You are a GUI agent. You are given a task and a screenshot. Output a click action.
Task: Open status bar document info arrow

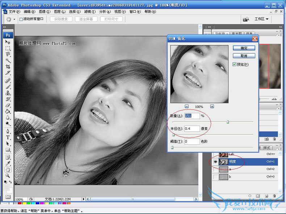point(84,199)
